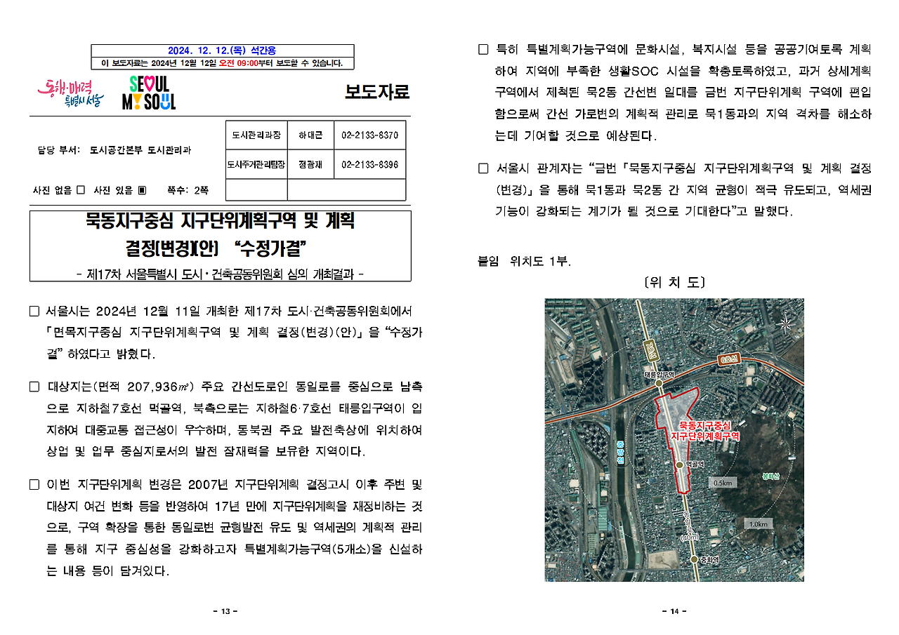Screen dimensions: 899x635
Task: Click 담당 부서: 도시공간본부 도시관리과 text
Action: point(114,150)
